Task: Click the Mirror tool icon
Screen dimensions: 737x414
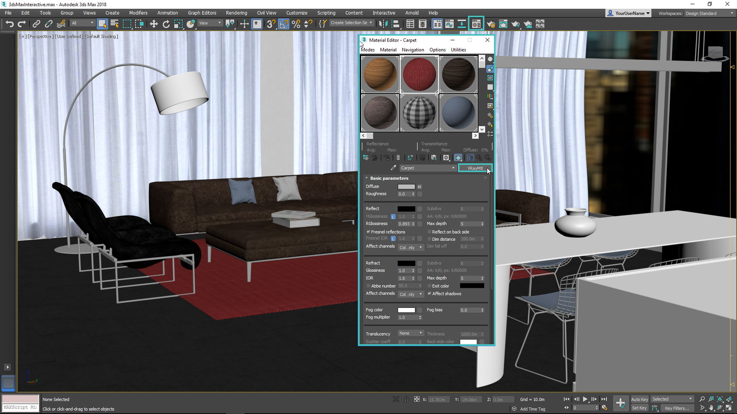Action: [383, 24]
